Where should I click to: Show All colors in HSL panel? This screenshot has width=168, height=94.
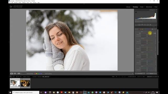152,29
